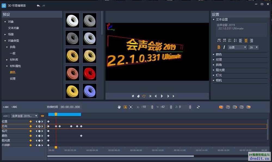The height and width of the screenshot is (162, 272).
Task: Click the X rotation value field
Action: coord(145,107)
